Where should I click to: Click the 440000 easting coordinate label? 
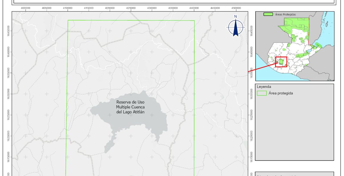(194, 8)
